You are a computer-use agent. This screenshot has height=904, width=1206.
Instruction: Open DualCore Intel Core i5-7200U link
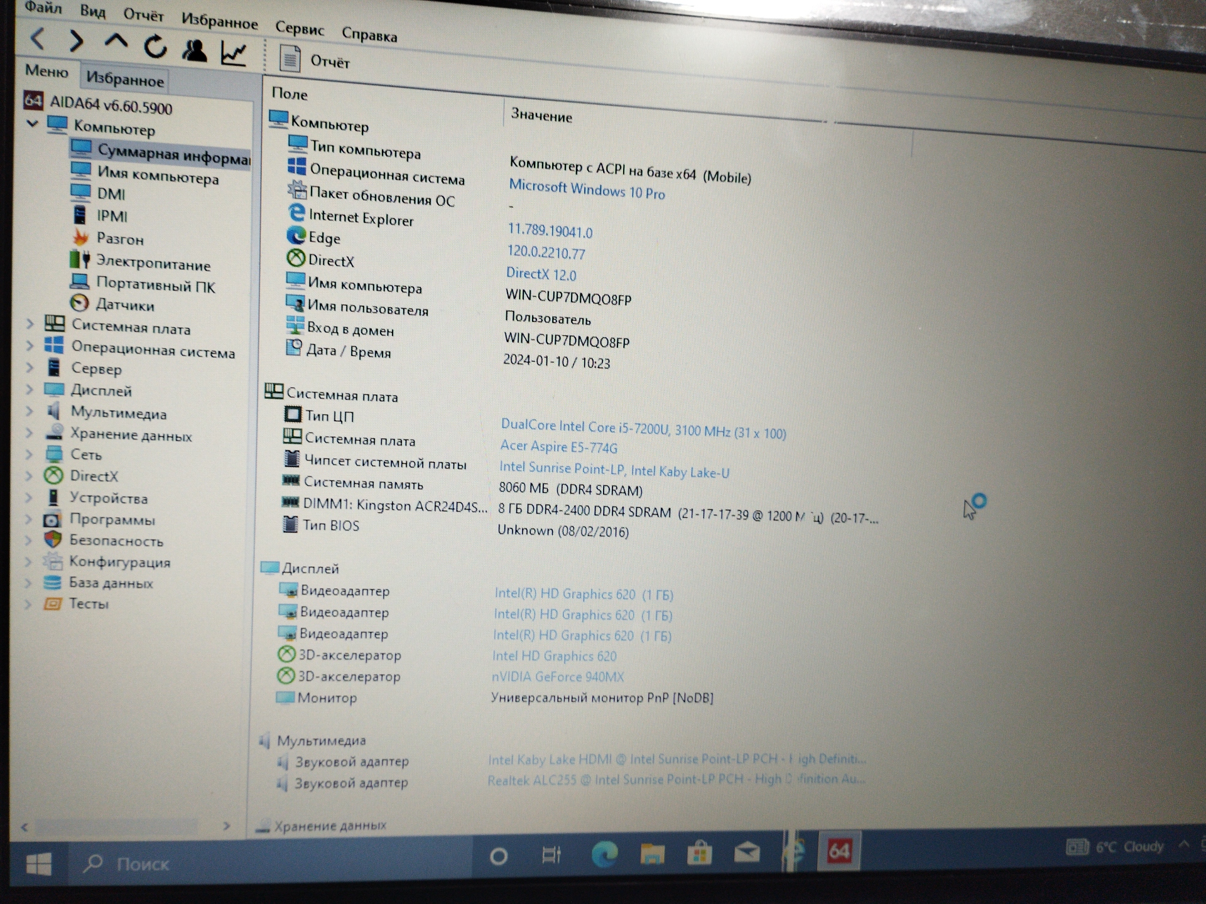pyautogui.click(x=643, y=429)
